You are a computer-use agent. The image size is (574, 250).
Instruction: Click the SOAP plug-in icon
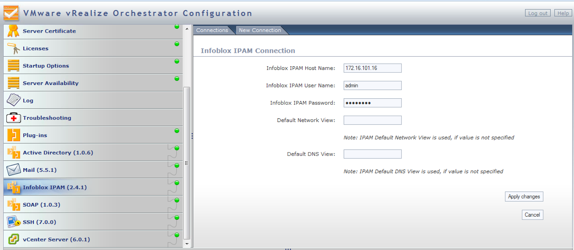pos(13,204)
